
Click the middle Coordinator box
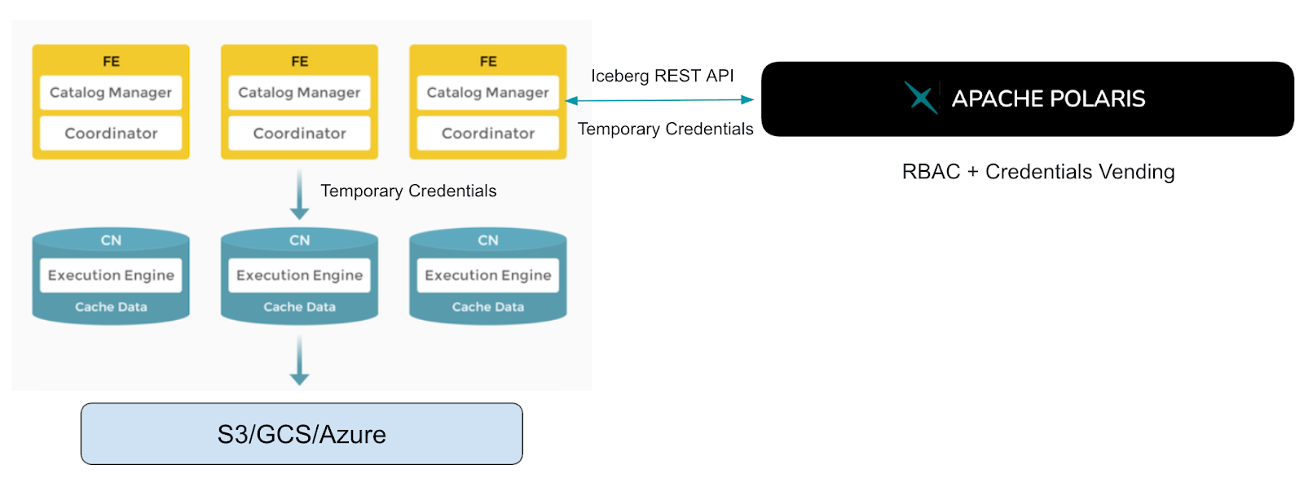click(x=299, y=134)
